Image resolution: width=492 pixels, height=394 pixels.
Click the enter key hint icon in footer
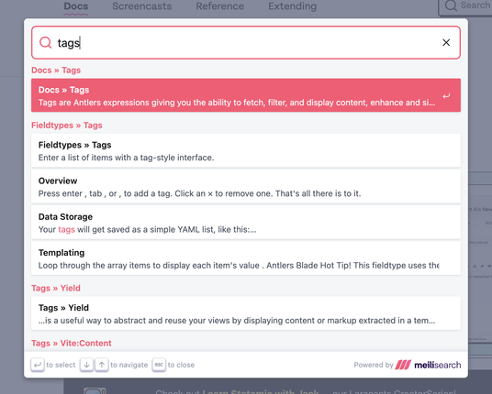[38, 365]
